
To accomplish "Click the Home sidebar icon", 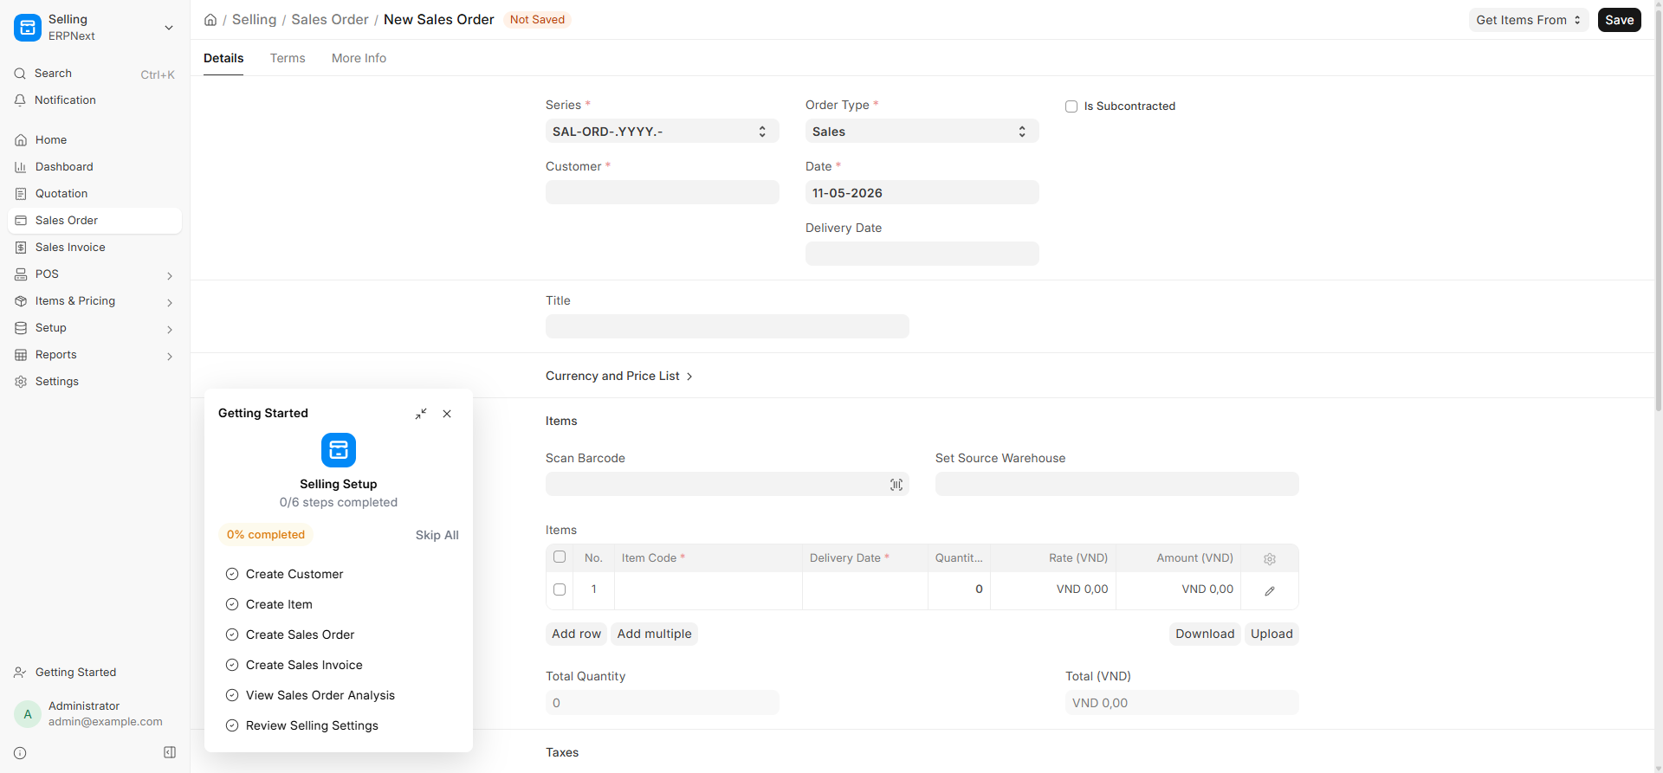I will tap(21, 140).
